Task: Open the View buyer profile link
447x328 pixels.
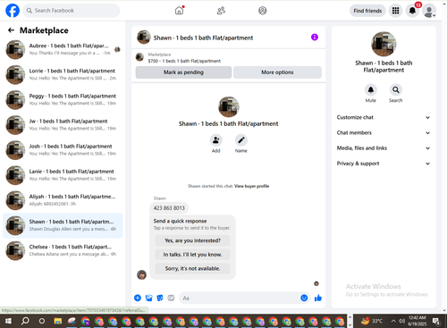Action: 252,186
